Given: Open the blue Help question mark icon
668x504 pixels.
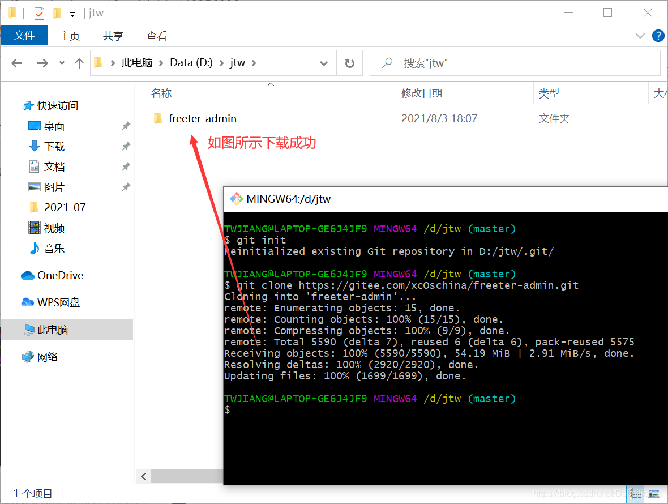Looking at the screenshot, I should pyautogui.click(x=658, y=36).
